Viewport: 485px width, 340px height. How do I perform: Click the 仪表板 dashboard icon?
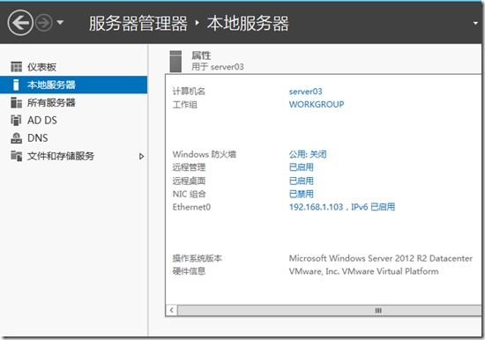(x=17, y=67)
